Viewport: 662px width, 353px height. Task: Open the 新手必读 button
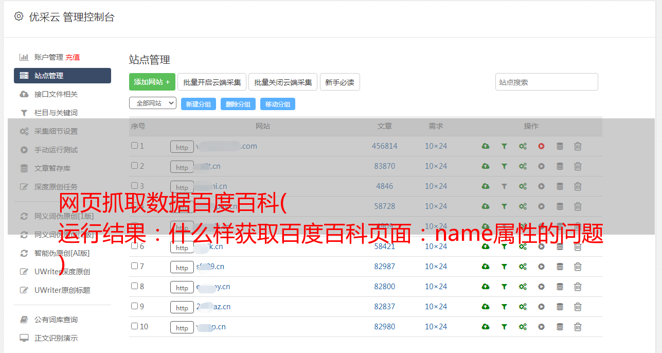pos(340,82)
